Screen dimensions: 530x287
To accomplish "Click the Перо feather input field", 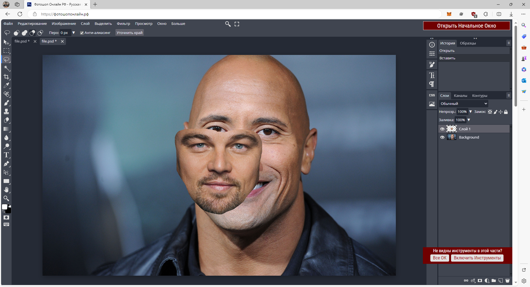I will tap(65, 33).
